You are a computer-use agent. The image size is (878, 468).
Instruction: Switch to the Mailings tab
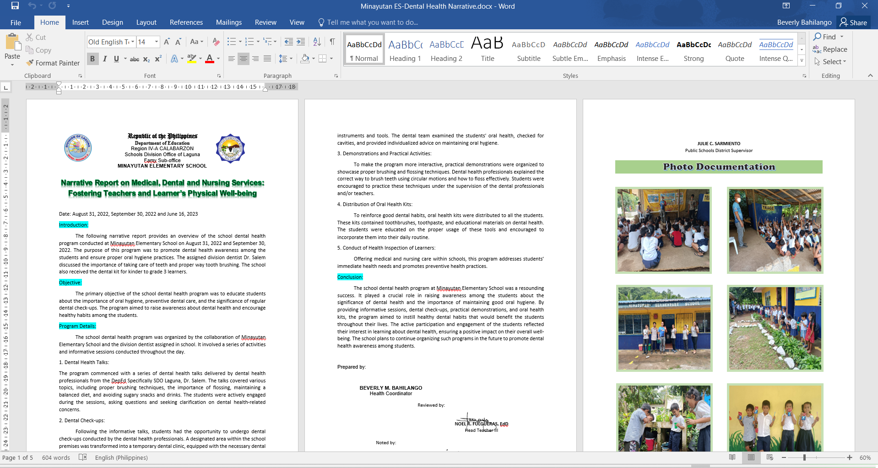[229, 22]
